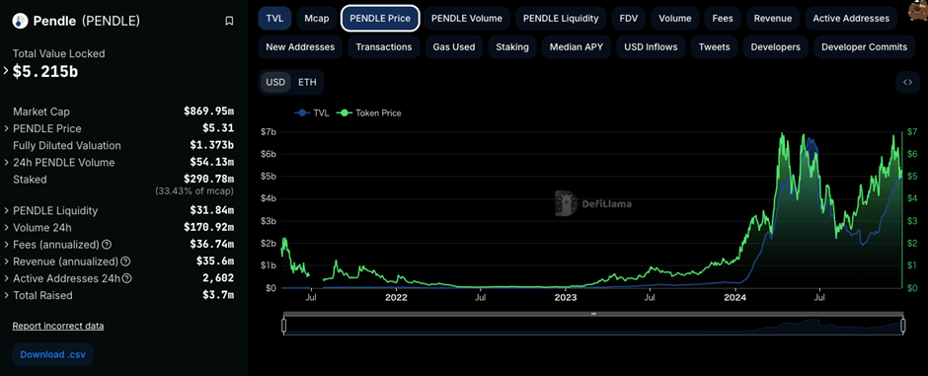The width and height of the screenshot is (928, 376).
Task: Click the Token Price legend entry
Action: [368, 113]
